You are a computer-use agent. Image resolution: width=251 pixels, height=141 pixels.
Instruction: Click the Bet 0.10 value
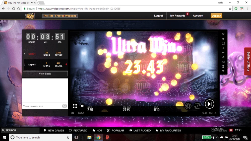click(157, 110)
